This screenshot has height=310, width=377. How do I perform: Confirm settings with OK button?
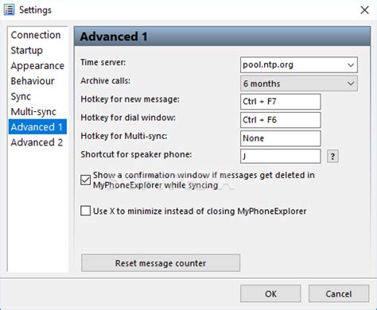pos(270,293)
